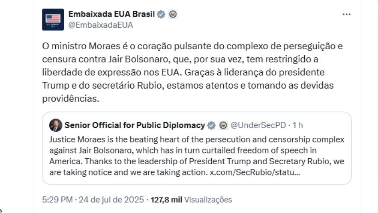Open the quoted post about Justice Moraes
378x213 pixels.
[197, 148]
